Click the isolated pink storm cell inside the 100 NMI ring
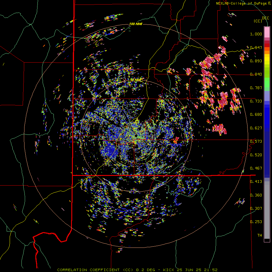272x272 pixels. point(219,129)
